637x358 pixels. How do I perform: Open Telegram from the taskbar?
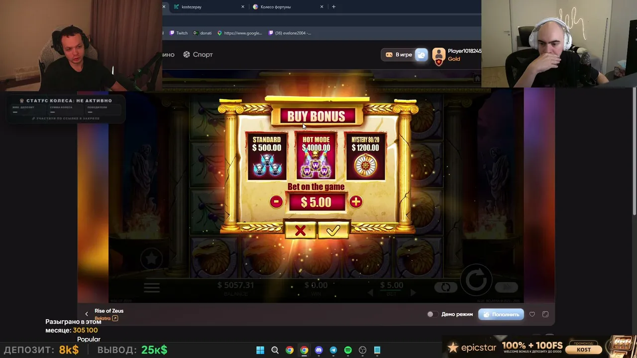point(333,350)
